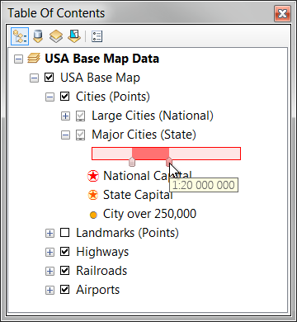Screen dimensions: 297x322
Task: Click the State Capital star symbol
Action: pos(93,195)
